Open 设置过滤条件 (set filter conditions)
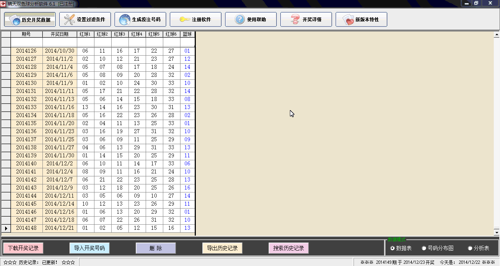The width and height of the screenshot is (500, 266). coord(85,19)
